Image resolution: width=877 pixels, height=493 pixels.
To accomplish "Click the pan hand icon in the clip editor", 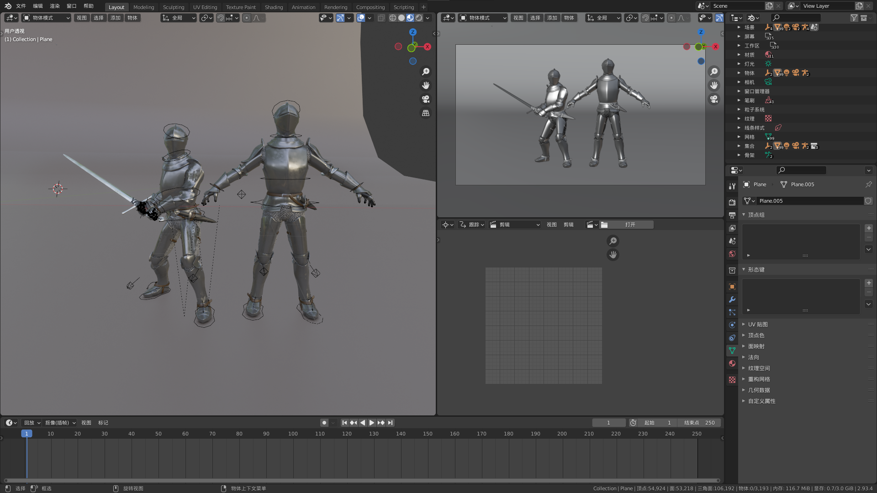I will 613,255.
